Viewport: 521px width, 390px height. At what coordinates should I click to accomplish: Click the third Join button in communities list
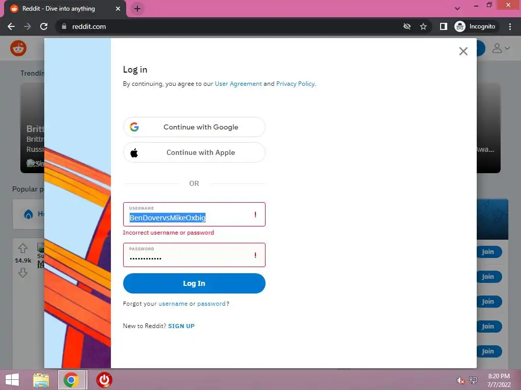[x=489, y=302]
